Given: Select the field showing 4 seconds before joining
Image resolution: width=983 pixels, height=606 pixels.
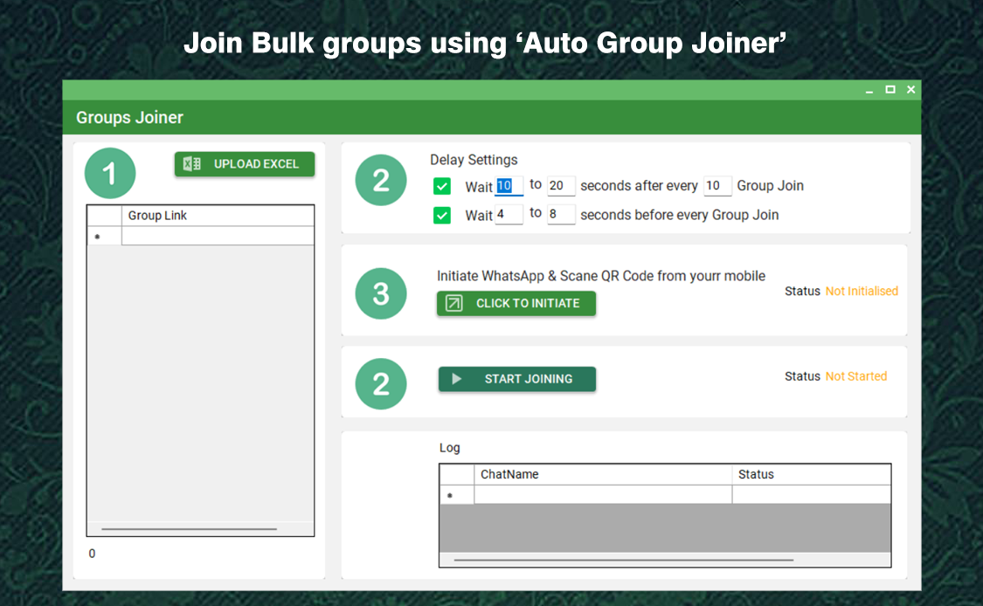Looking at the screenshot, I should [509, 215].
